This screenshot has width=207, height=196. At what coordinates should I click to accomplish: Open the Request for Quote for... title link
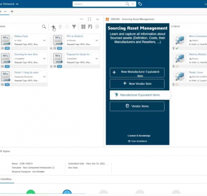[x=79, y=54]
